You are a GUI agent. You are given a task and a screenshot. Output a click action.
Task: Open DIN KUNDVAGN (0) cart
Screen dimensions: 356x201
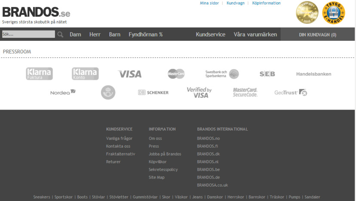pyautogui.click(x=318, y=34)
